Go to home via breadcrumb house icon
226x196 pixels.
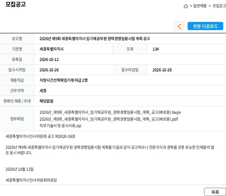(186, 6)
